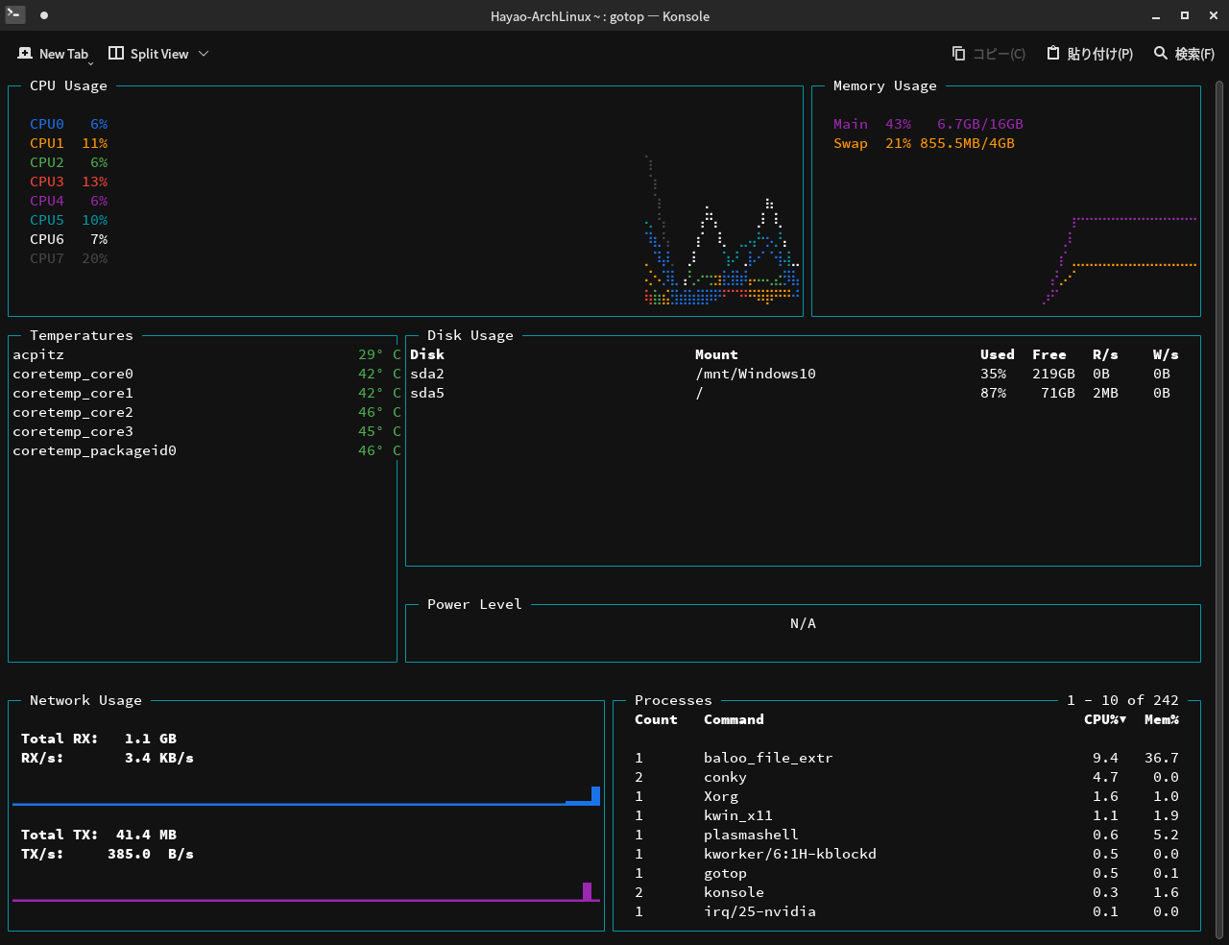Close the Konsole window
Screen dimensions: 1229x945
pyautogui.click(x=1213, y=15)
